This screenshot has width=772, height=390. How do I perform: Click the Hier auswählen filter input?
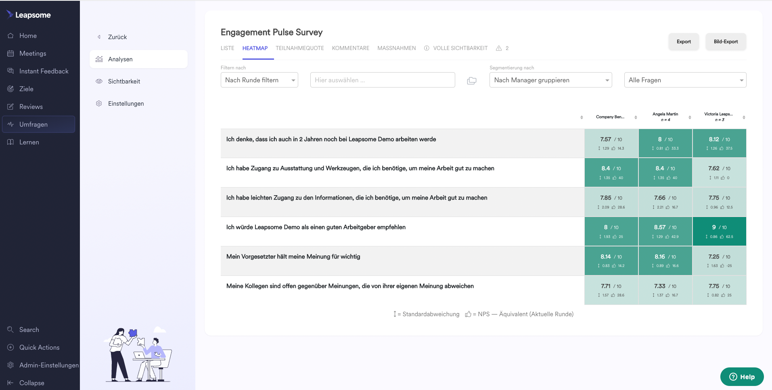(x=383, y=80)
